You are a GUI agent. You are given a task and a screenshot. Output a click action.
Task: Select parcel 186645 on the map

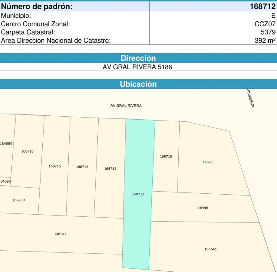[x=211, y=249]
